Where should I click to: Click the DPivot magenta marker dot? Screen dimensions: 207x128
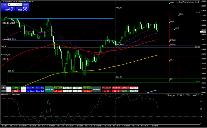point(170,46)
